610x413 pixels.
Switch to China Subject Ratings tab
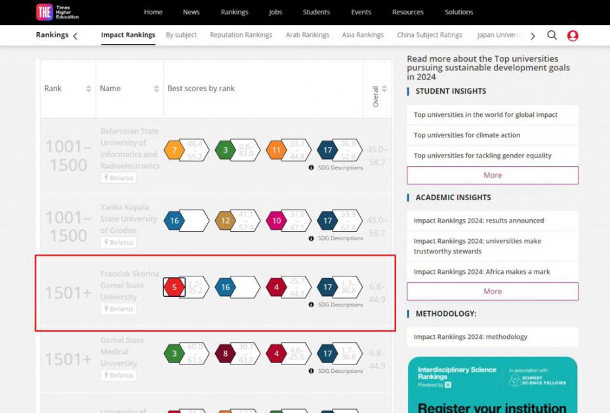tap(430, 35)
